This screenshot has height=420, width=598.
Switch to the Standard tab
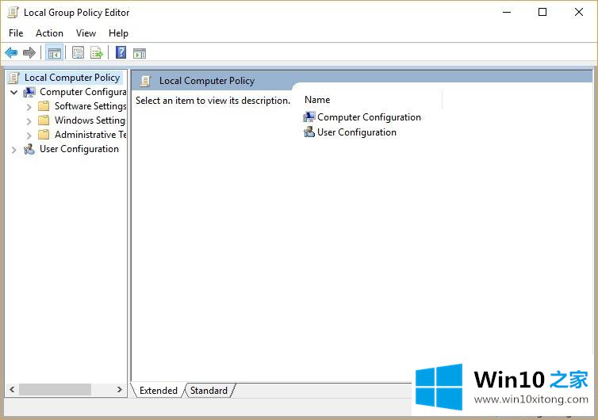point(209,391)
